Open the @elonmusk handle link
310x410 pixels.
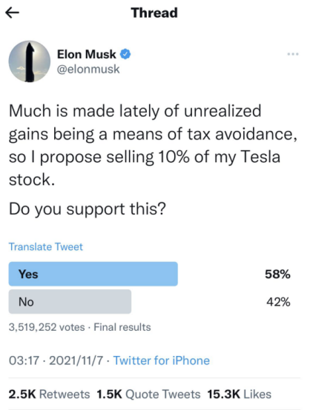88,70
